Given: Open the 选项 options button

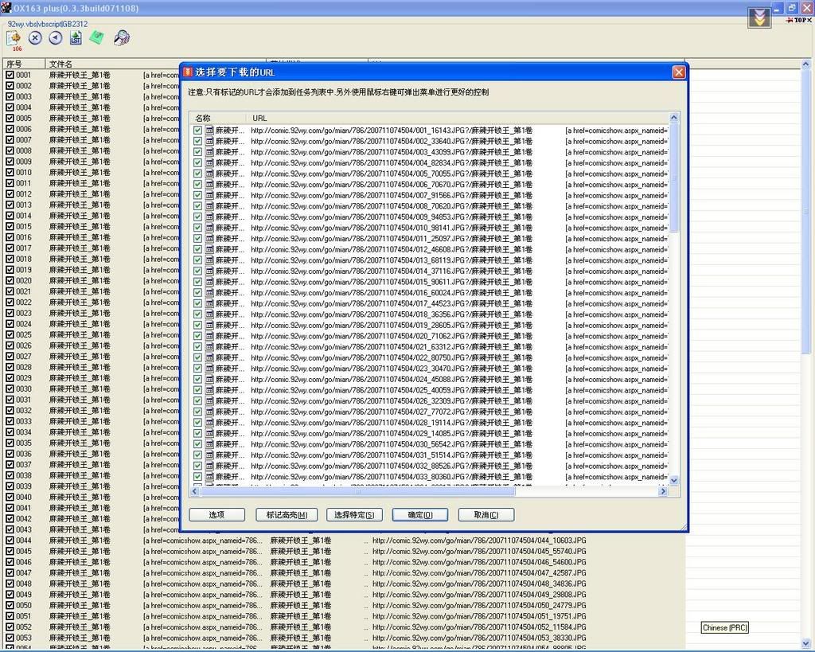Looking at the screenshot, I should [x=216, y=515].
